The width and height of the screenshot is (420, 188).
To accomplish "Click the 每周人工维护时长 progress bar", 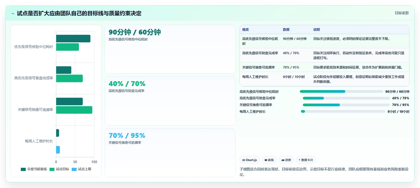I will click(343, 111).
